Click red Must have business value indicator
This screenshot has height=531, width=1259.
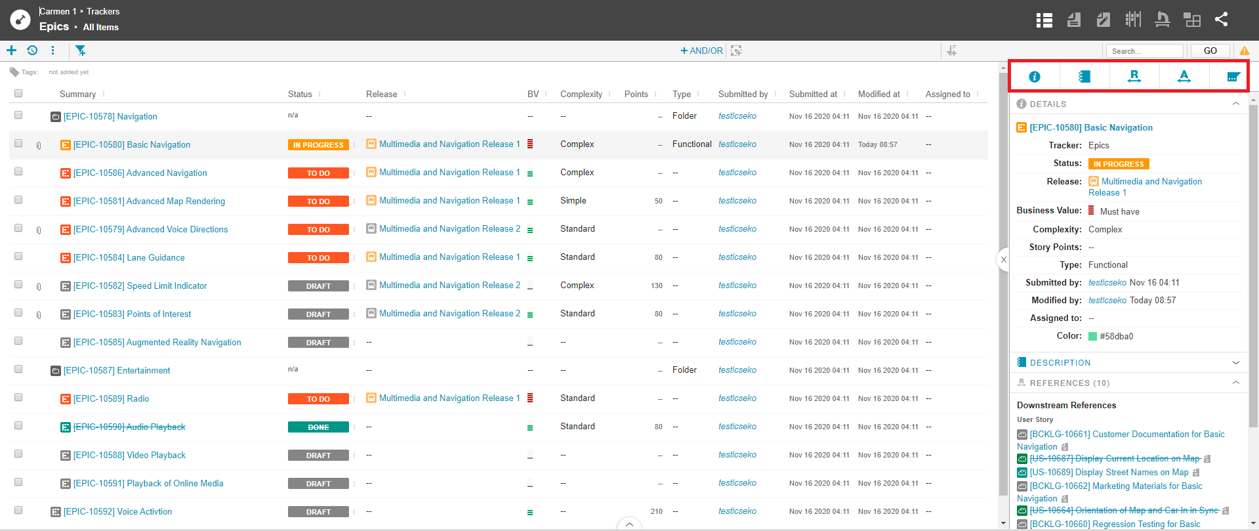1091,211
